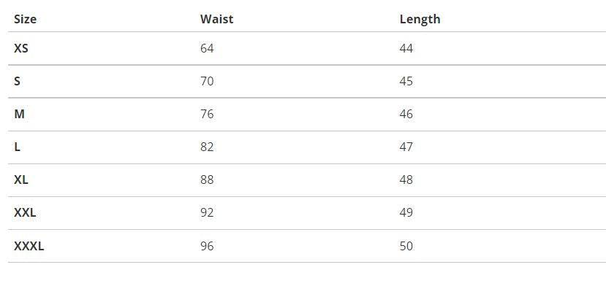
Task: Click waist value 76 for M
Action: tap(207, 114)
